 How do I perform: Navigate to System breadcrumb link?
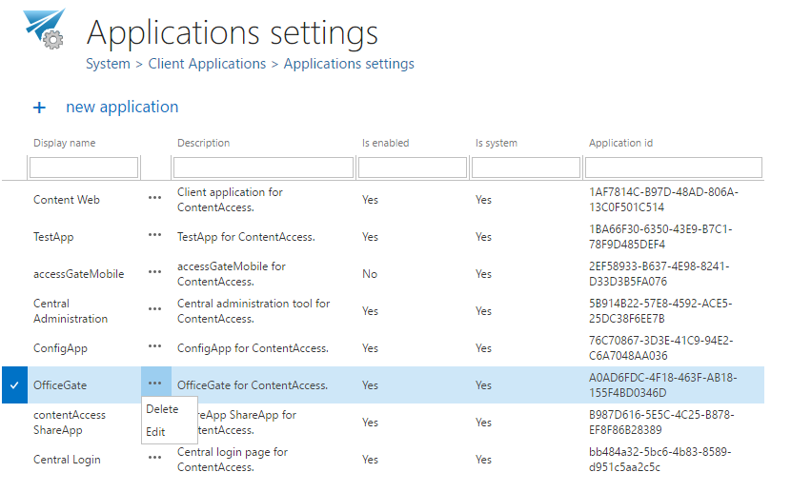pyautogui.click(x=108, y=64)
